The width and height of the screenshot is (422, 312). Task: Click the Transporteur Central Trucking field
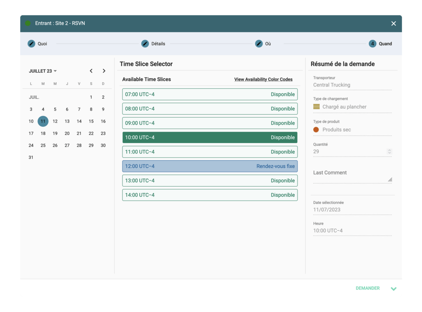coord(352,85)
